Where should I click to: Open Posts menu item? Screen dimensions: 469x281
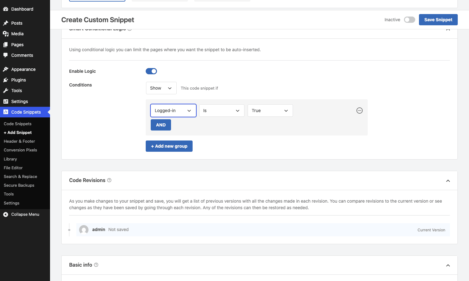point(25,23)
